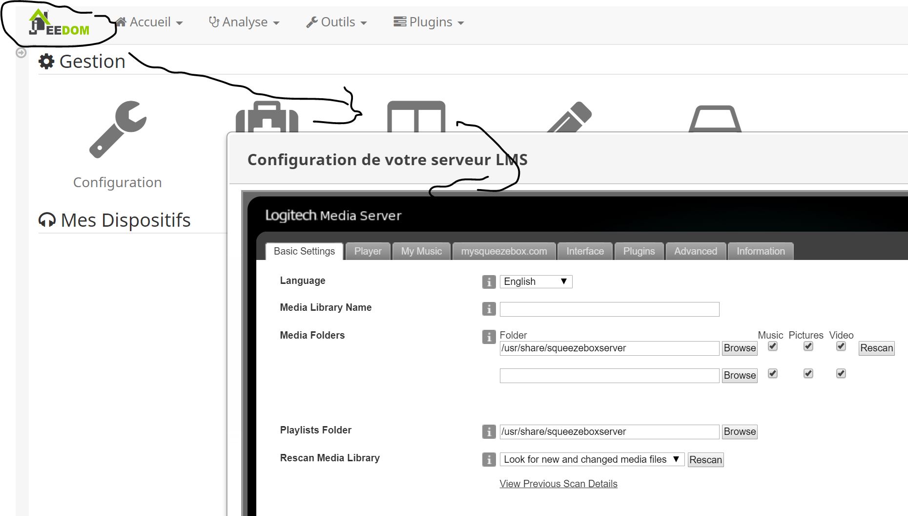
Task: Open the Analyse dropdown menu
Action: (x=244, y=22)
